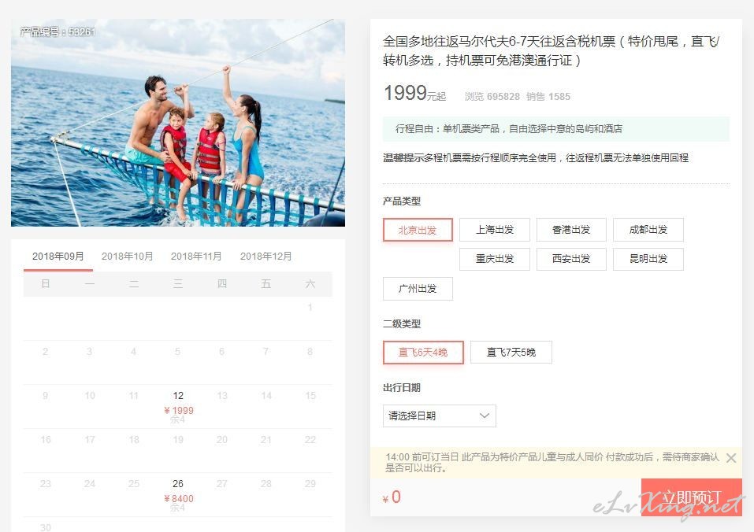Select 广州出发 departure option
The width and height of the screenshot is (754, 532).
[x=418, y=289]
